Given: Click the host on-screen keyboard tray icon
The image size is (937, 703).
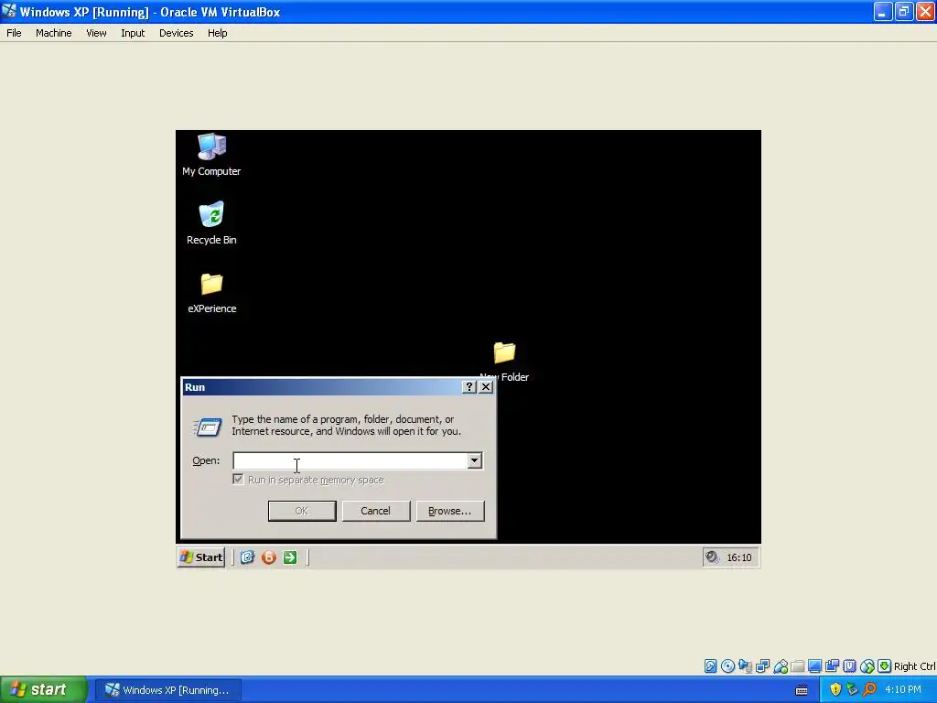Looking at the screenshot, I should pyautogui.click(x=802, y=690).
